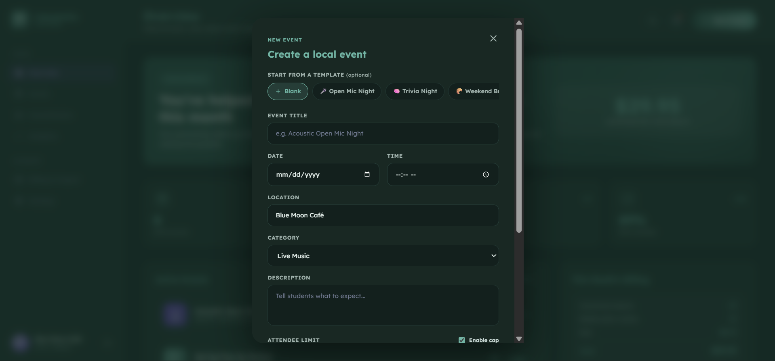Click the plus icon on Blank chip

(x=278, y=91)
